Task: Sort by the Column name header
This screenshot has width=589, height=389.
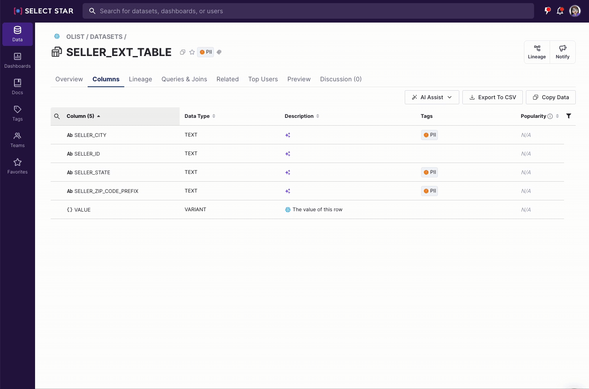Action: (80, 116)
